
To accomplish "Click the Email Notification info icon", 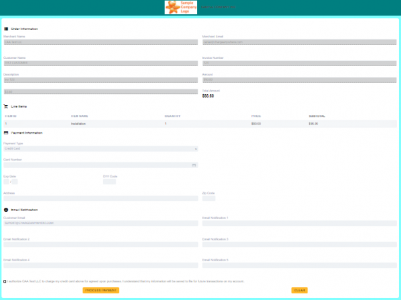I will click(6, 210).
